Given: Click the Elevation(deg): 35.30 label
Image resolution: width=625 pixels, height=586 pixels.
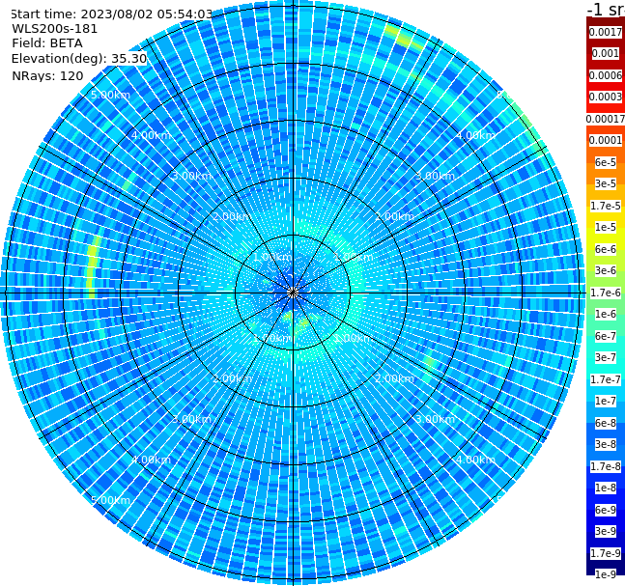Looking at the screenshot, I should (79, 59).
